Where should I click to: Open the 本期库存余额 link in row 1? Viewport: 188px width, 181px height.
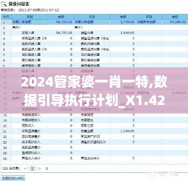click(146, 22)
